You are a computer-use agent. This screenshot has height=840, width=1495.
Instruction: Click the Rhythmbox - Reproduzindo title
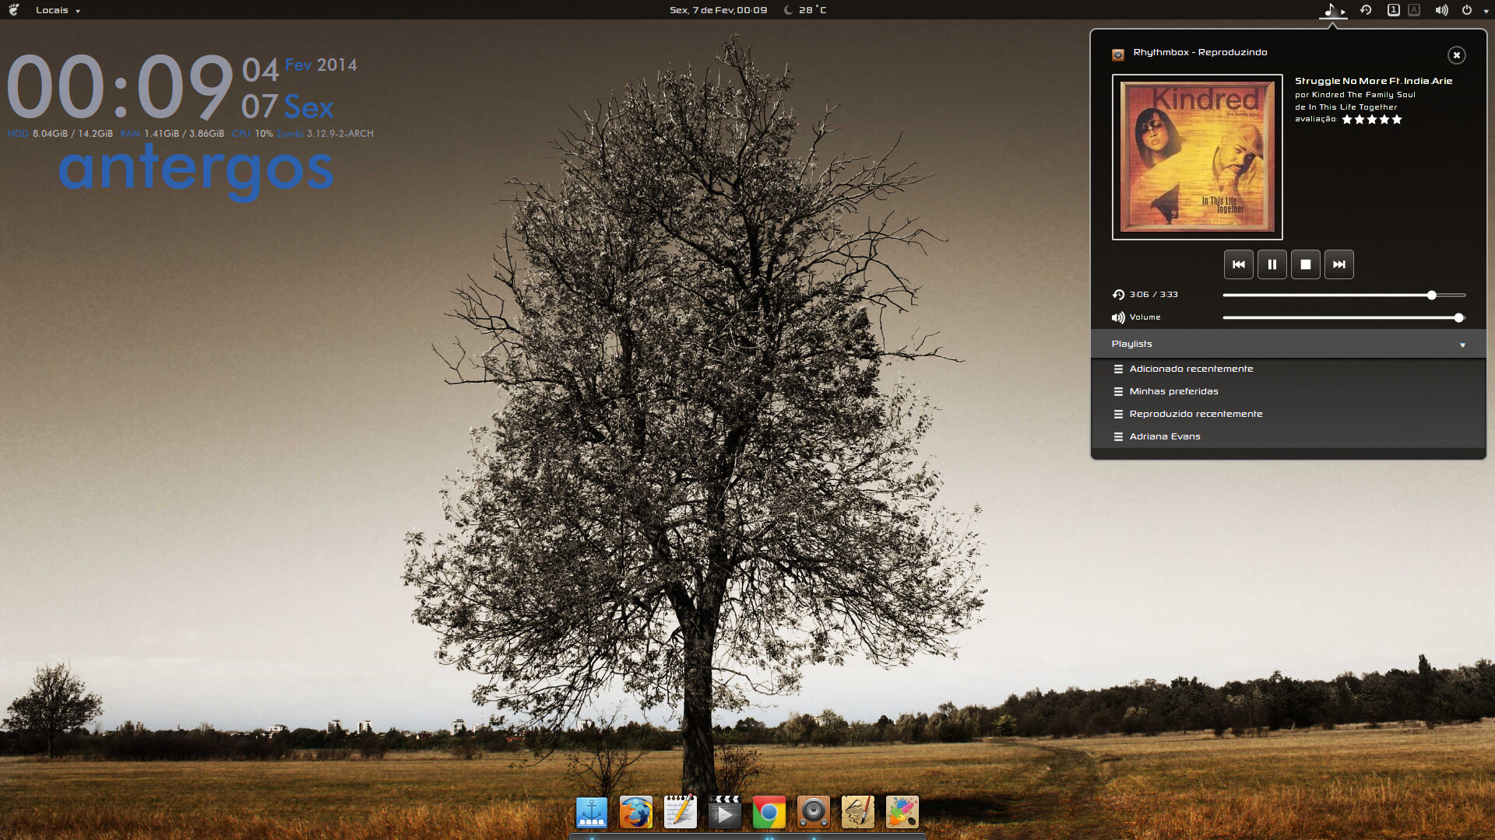click(x=1200, y=52)
